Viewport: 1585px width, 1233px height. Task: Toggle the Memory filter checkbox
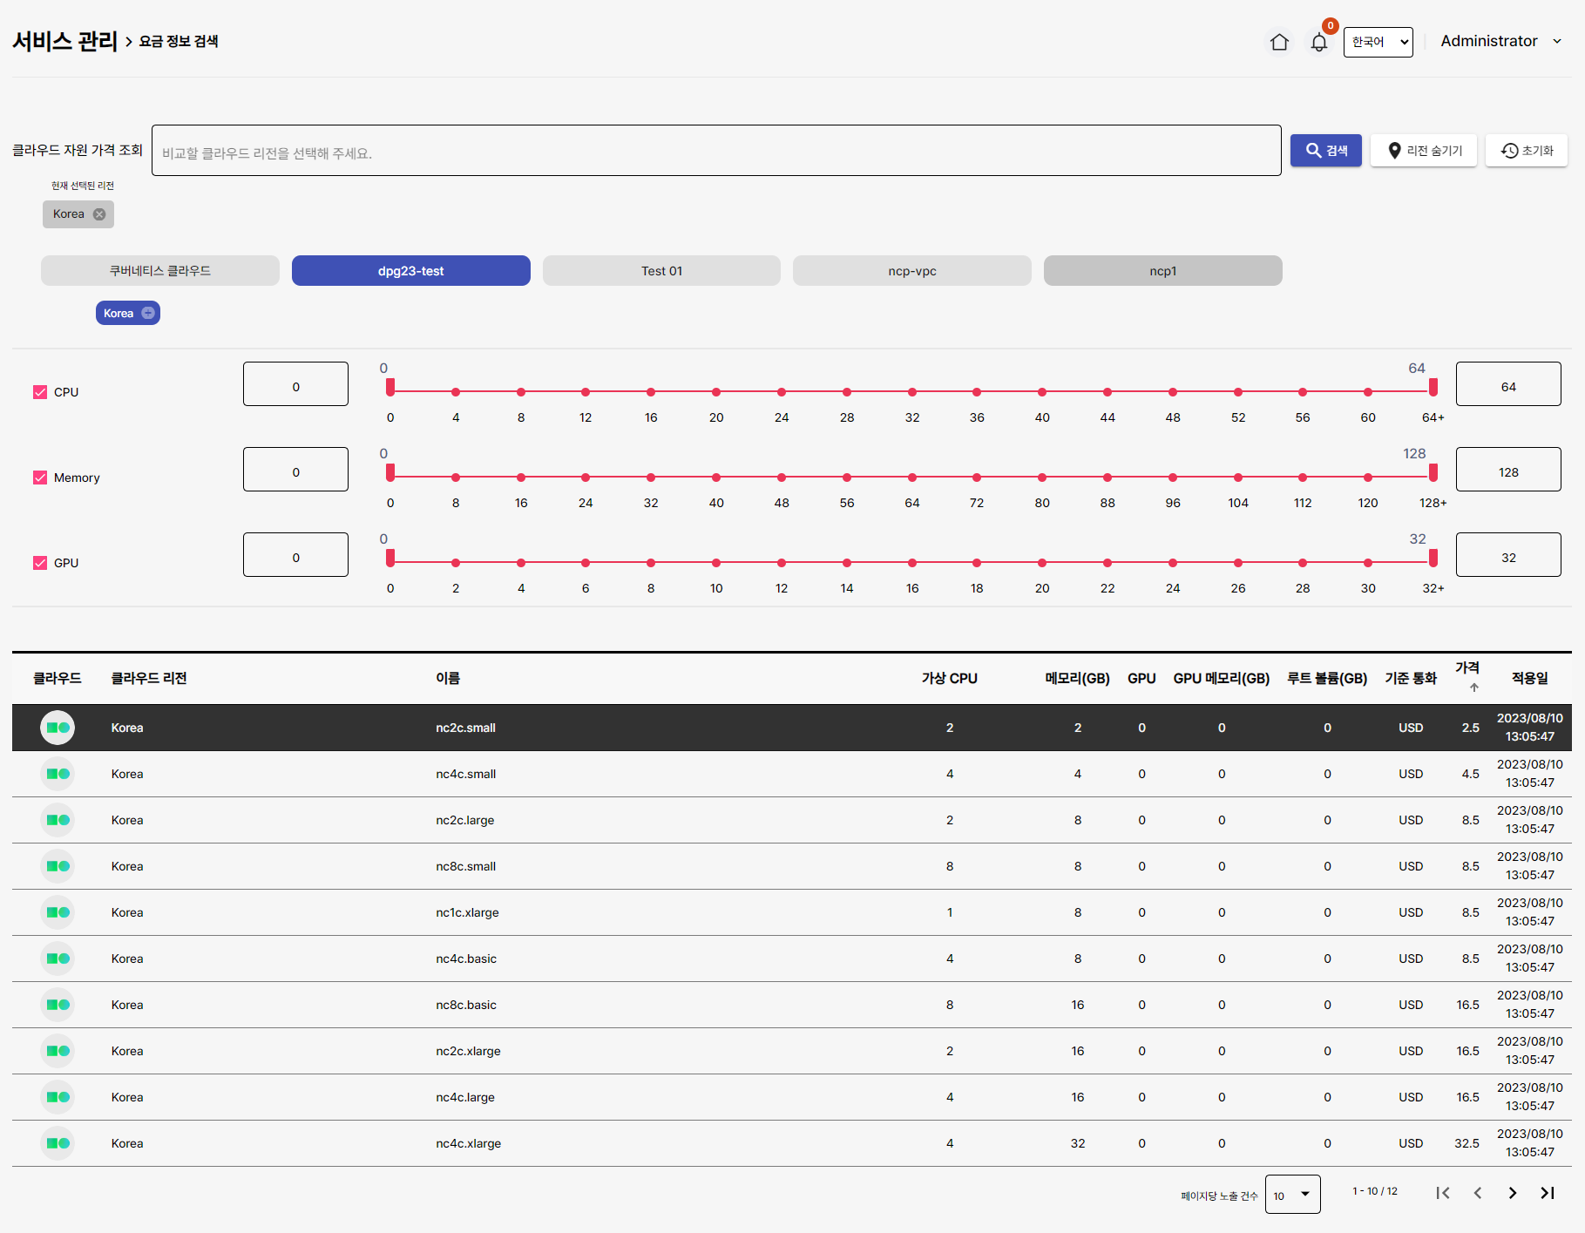pyautogui.click(x=40, y=478)
